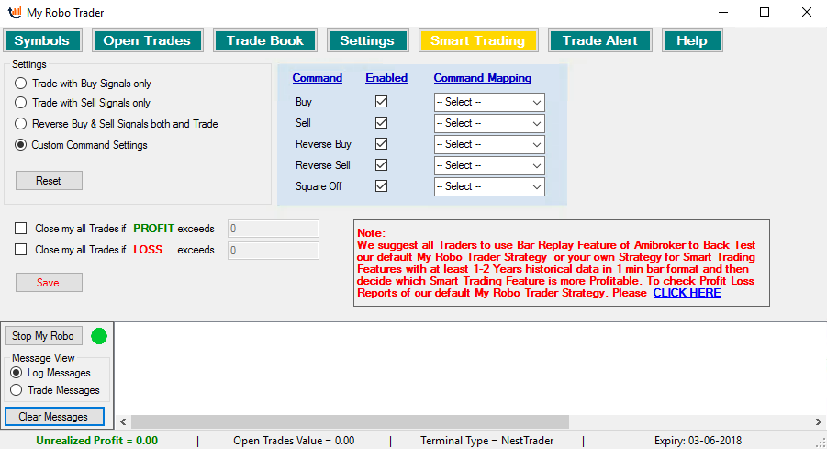
Task: Open the CLICK HERE reports link
Action: (687, 293)
